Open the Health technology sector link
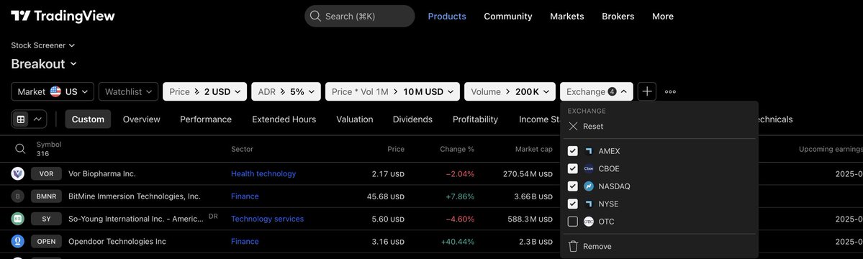 (263, 174)
